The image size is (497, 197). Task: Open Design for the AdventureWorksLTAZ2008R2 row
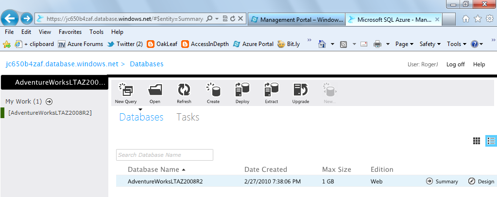tap(481, 182)
